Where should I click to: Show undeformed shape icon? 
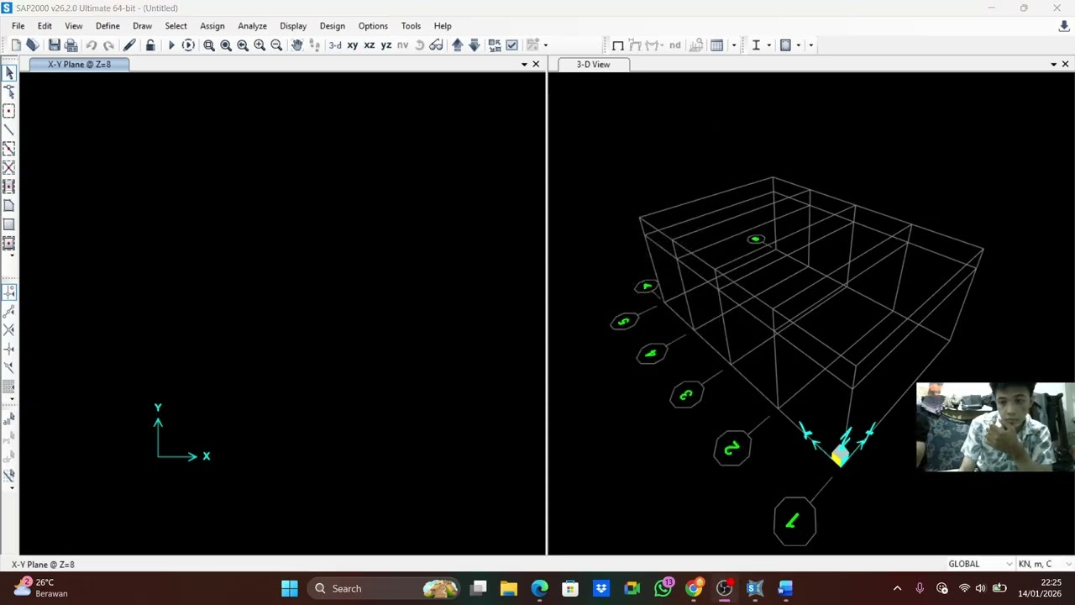tap(618, 45)
